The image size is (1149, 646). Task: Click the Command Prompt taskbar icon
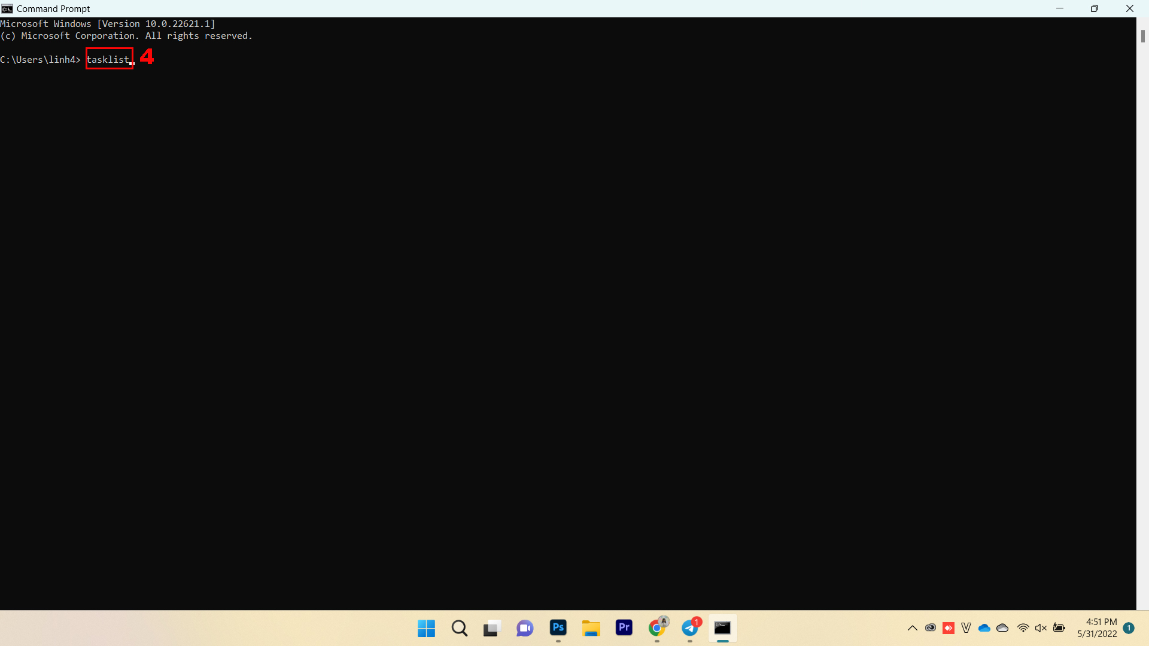pyautogui.click(x=722, y=628)
